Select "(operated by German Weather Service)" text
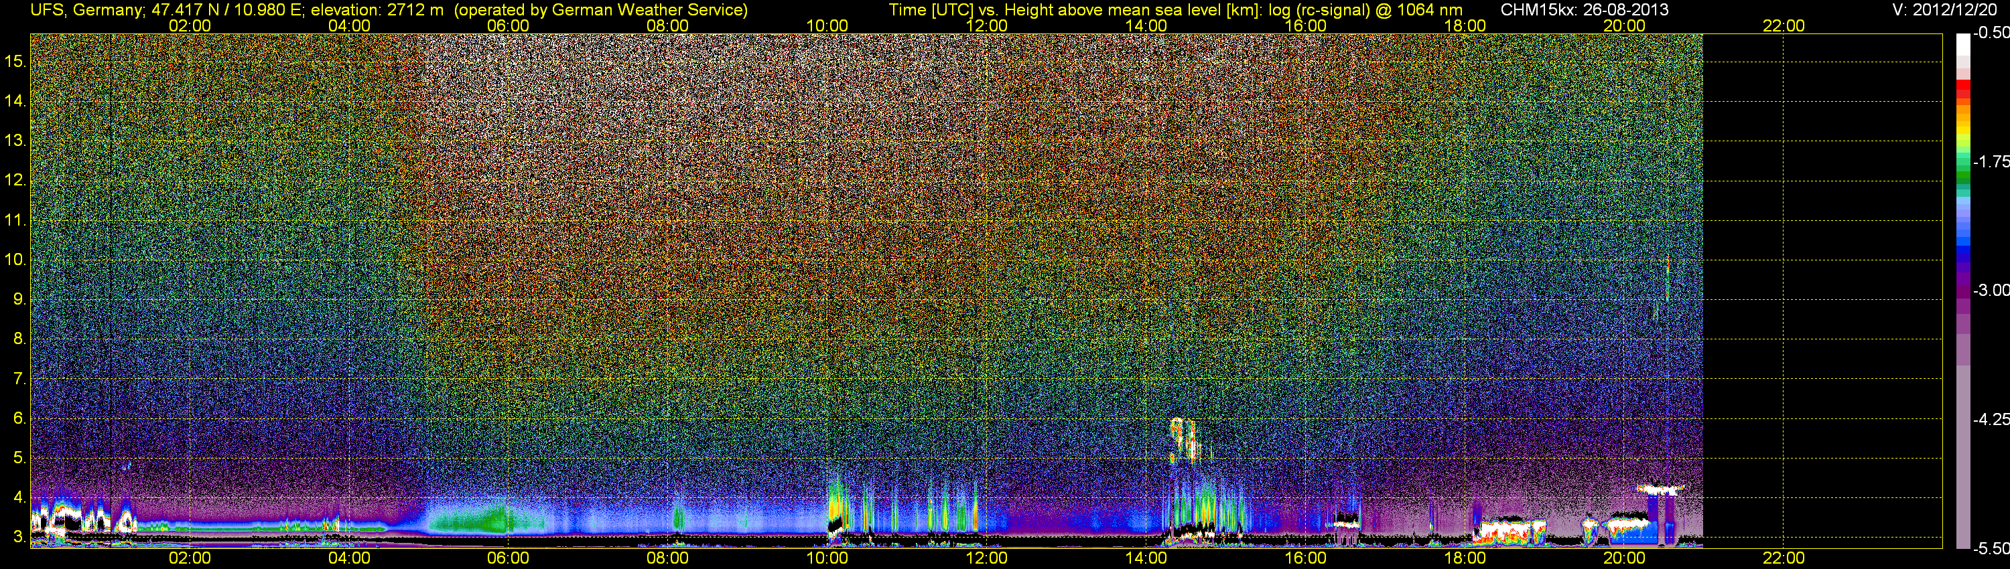This screenshot has height=569, width=2010. [601, 10]
